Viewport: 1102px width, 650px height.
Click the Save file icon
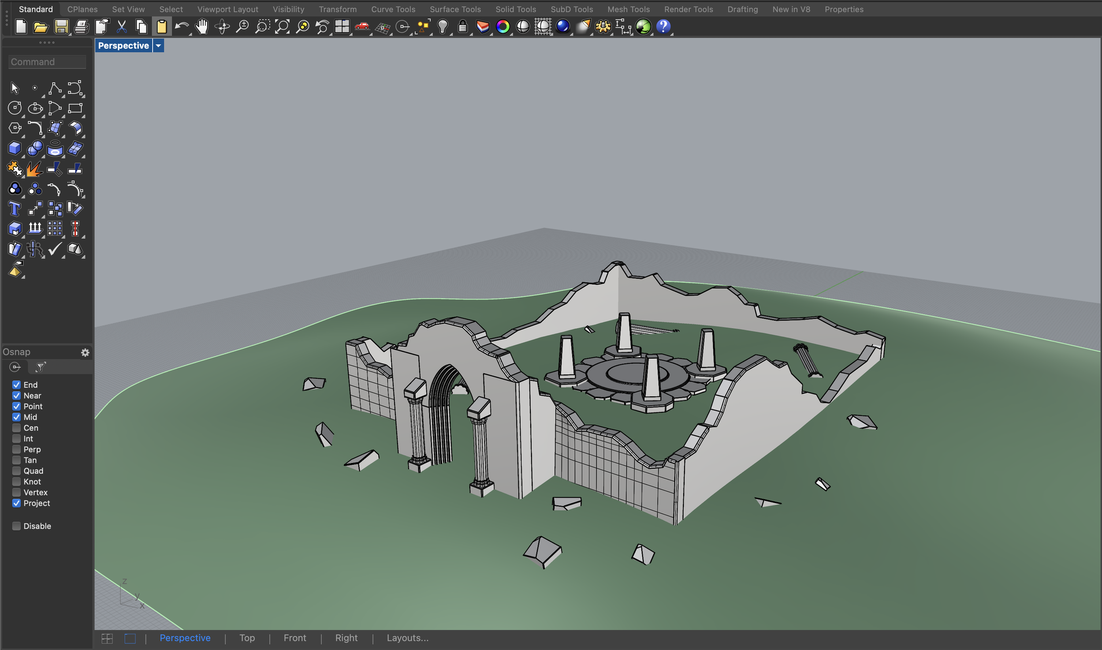tap(61, 27)
